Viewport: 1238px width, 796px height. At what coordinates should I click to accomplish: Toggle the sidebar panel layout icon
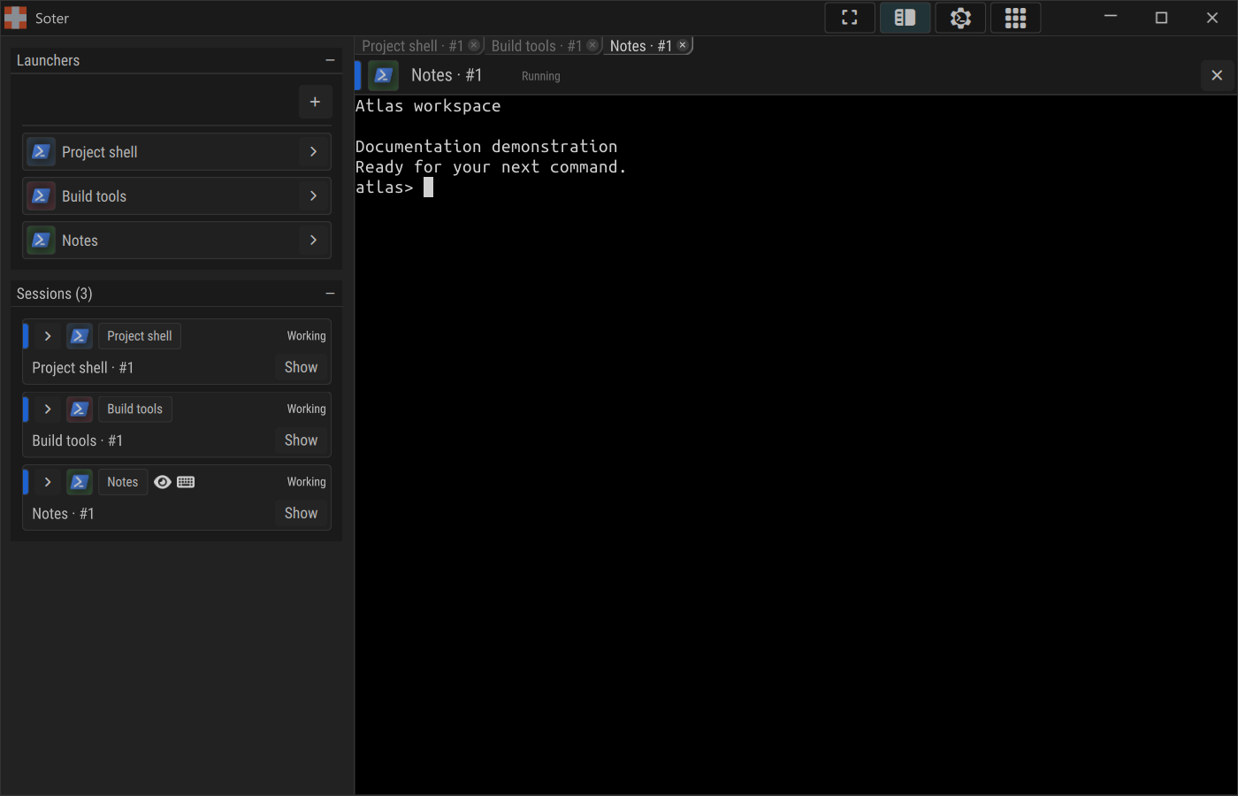click(905, 18)
